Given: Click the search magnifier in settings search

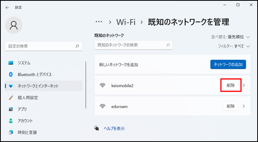Looking at the screenshot, I should coord(77,46).
